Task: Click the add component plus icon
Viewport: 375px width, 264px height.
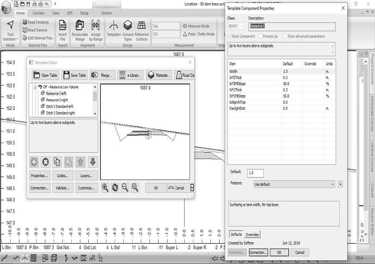Action: pyautogui.click(x=34, y=162)
